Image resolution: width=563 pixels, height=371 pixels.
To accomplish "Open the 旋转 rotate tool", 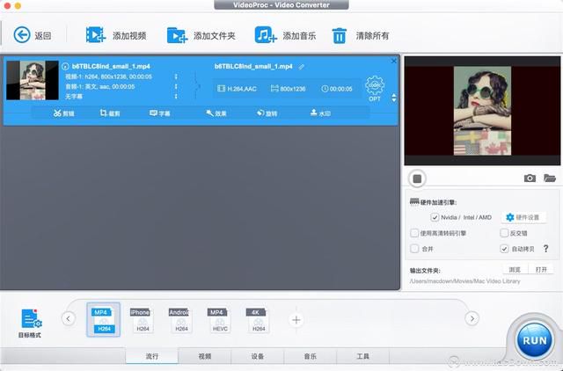I will [267, 113].
